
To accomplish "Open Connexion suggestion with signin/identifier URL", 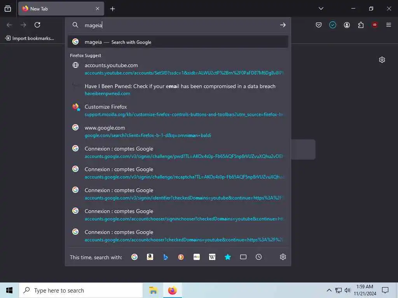I will tap(178, 194).
